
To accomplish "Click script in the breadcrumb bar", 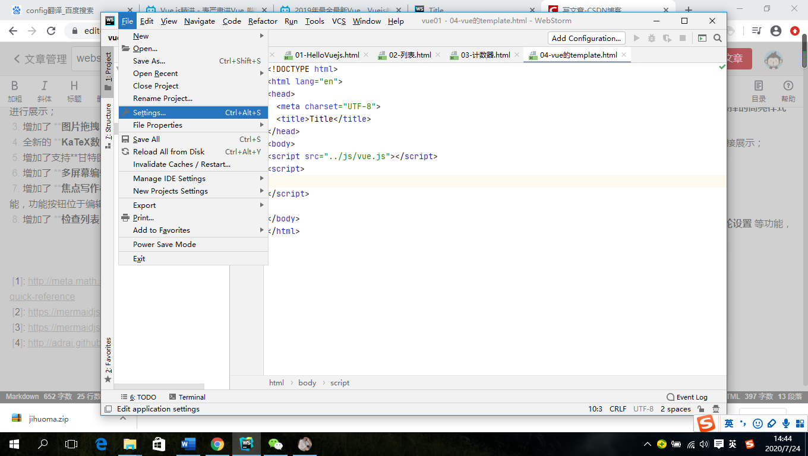I will click(x=340, y=383).
